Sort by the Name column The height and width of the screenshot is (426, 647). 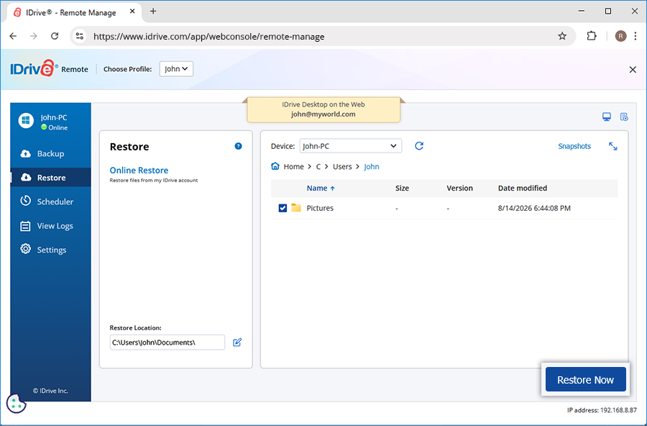[x=321, y=188]
